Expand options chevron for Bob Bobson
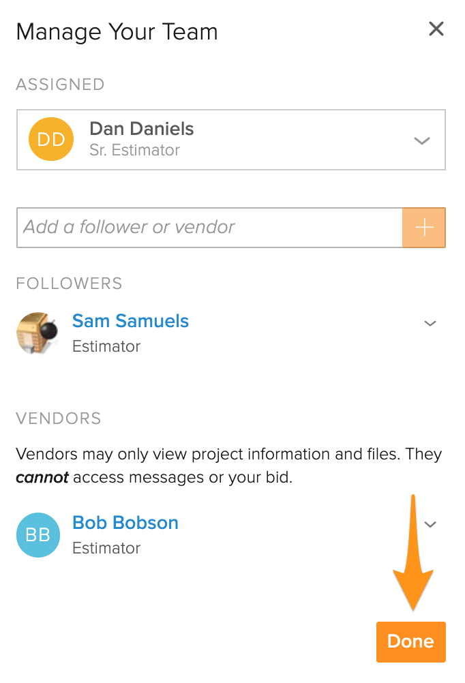The width and height of the screenshot is (465, 683). pyautogui.click(x=430, y=524)
